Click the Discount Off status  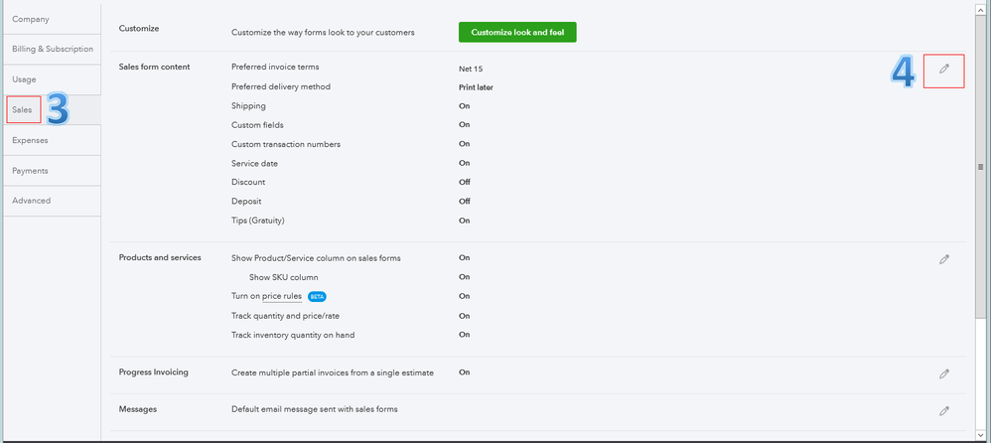pyautogui.click(x=464, y=183)
